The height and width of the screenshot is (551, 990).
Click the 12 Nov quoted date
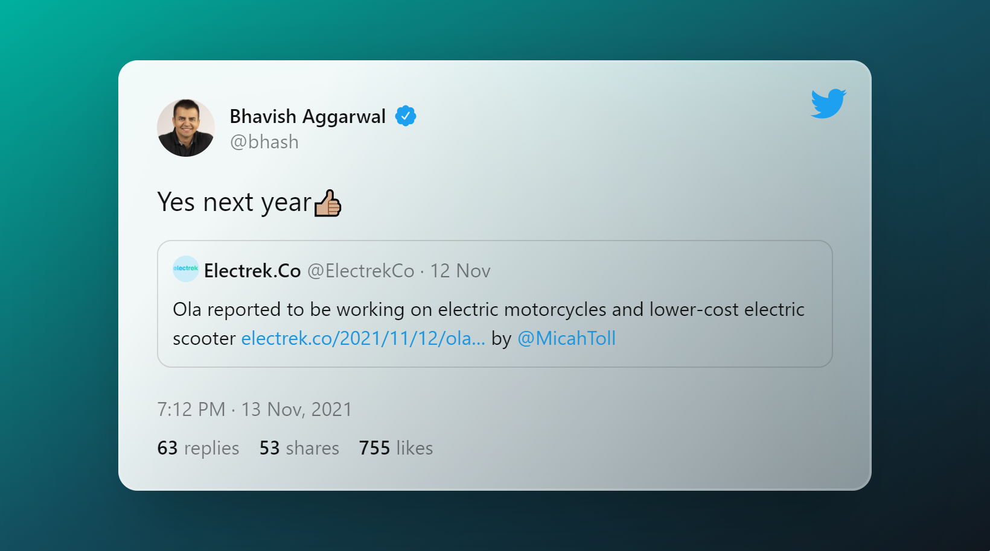tap(460, 271)
